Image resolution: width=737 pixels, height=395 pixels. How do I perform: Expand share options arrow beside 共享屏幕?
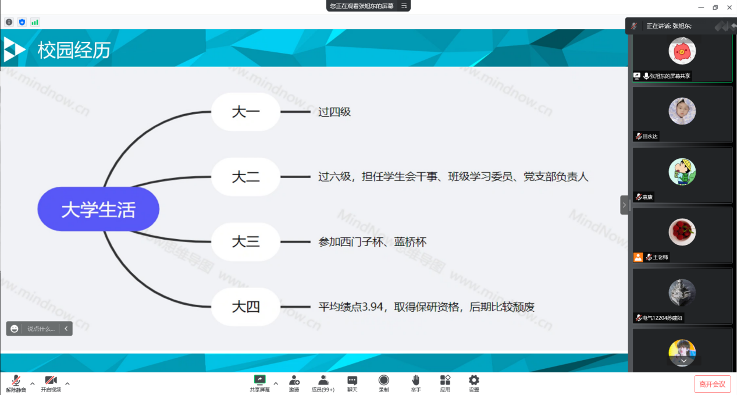pos(276,383)
